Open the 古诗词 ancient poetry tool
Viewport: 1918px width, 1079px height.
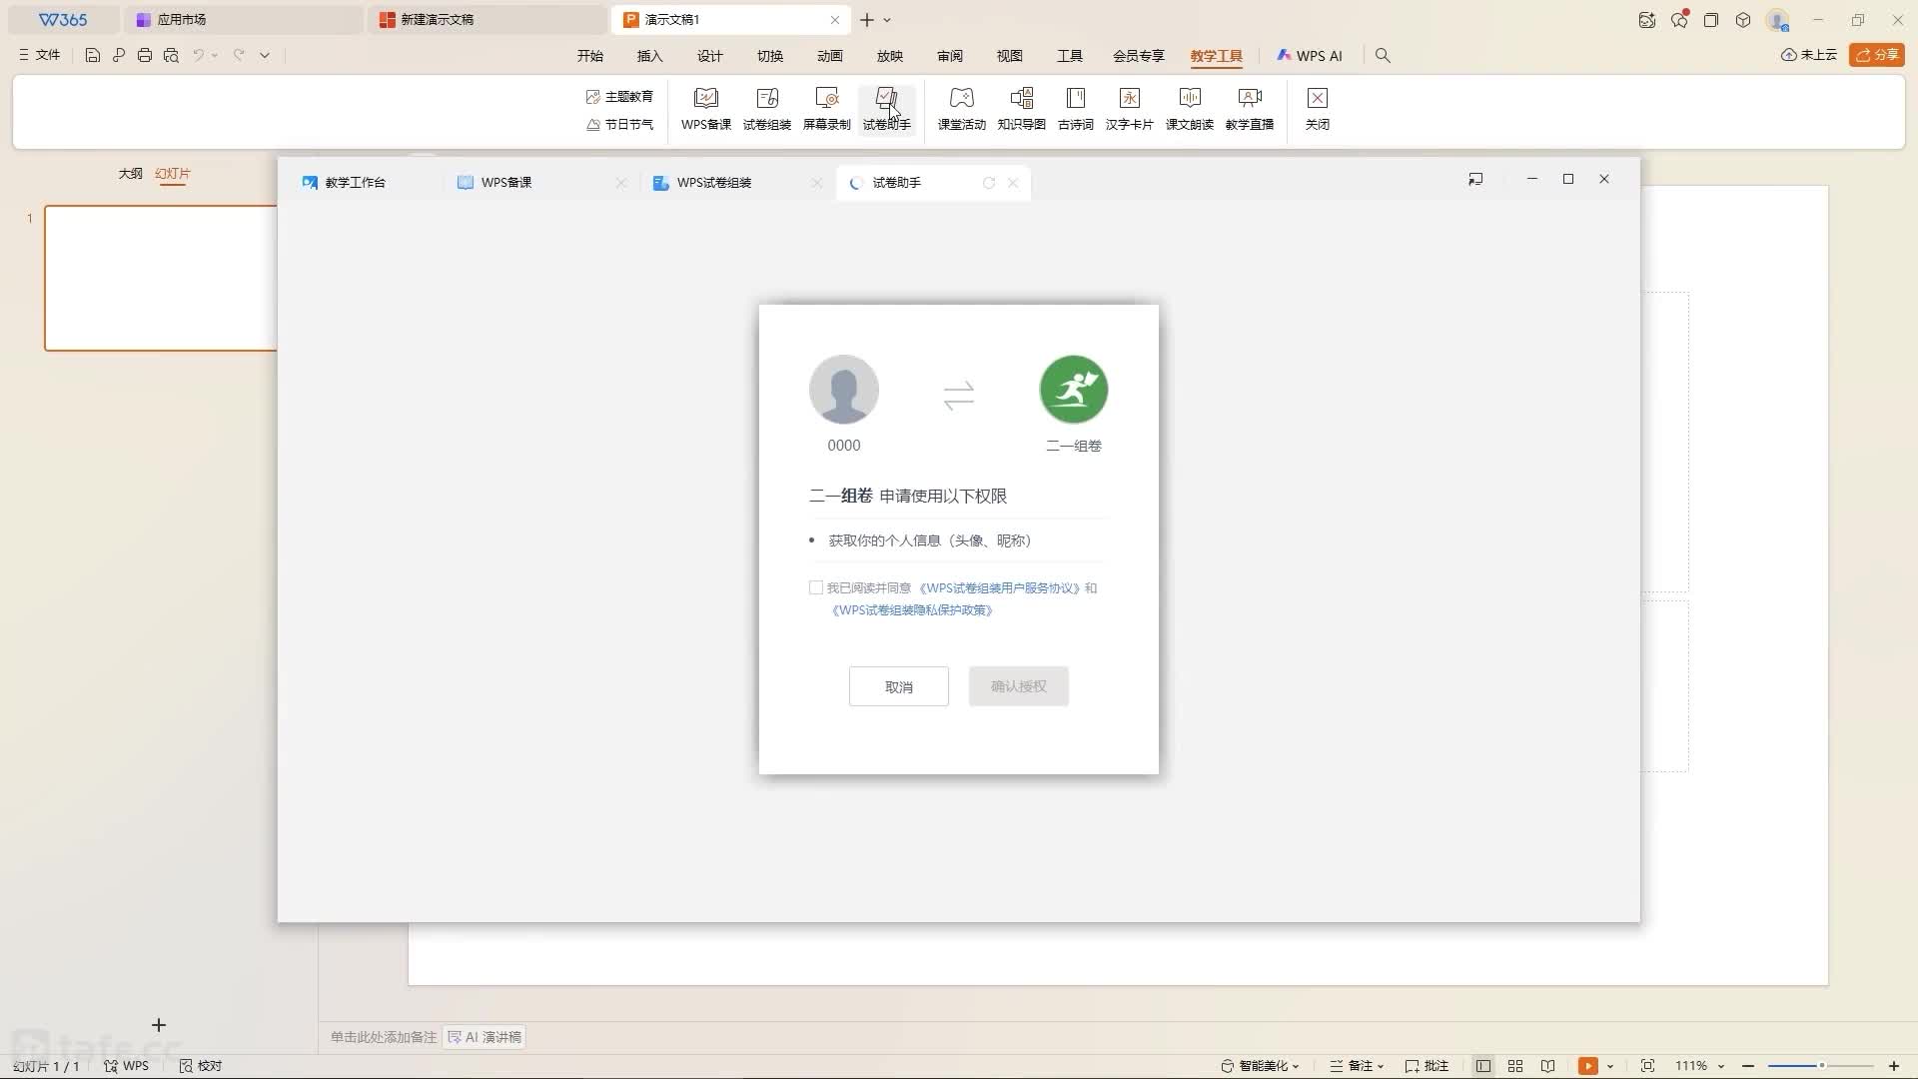[x=1076, y=108]
